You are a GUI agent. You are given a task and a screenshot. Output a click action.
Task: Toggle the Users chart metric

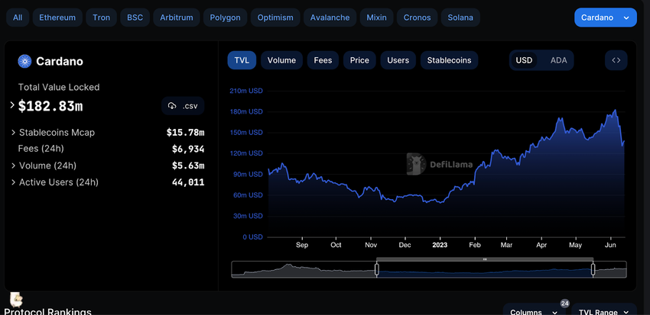click(x=398, y=60)
